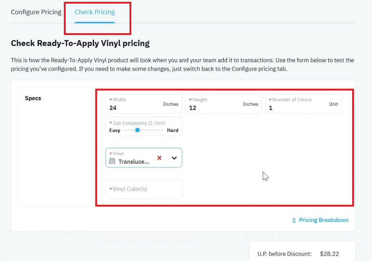Screen dimensions: 372x261
Task: Click the Job Complexity slider handle
Action: point(137,130)
